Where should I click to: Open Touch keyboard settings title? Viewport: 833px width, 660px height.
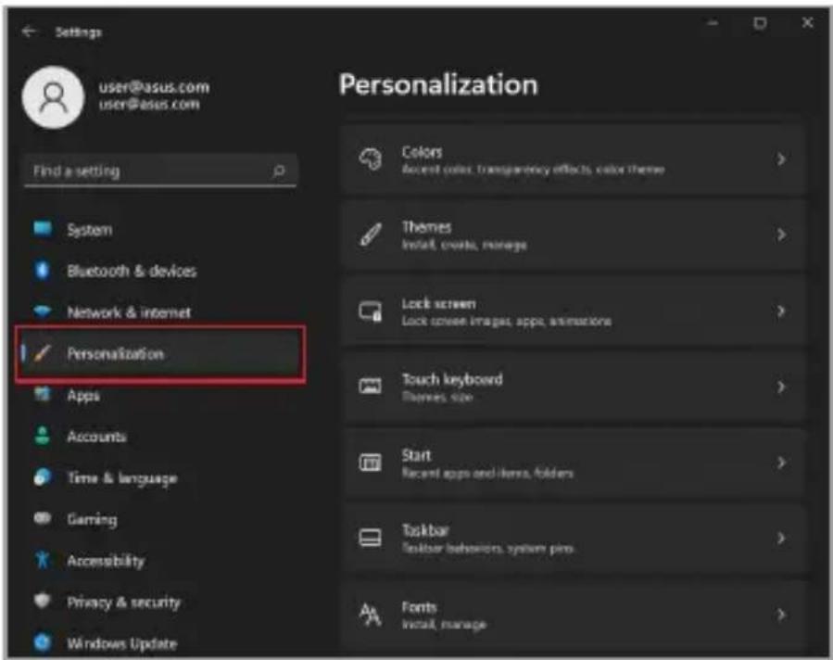tap(452, 379)
